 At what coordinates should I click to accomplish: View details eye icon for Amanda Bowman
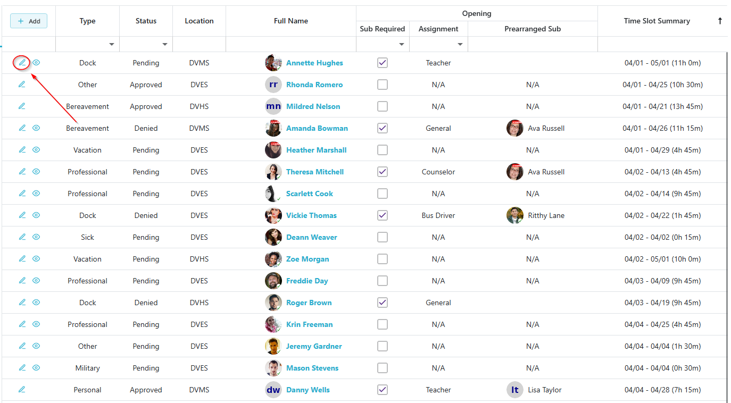[36, 128]
